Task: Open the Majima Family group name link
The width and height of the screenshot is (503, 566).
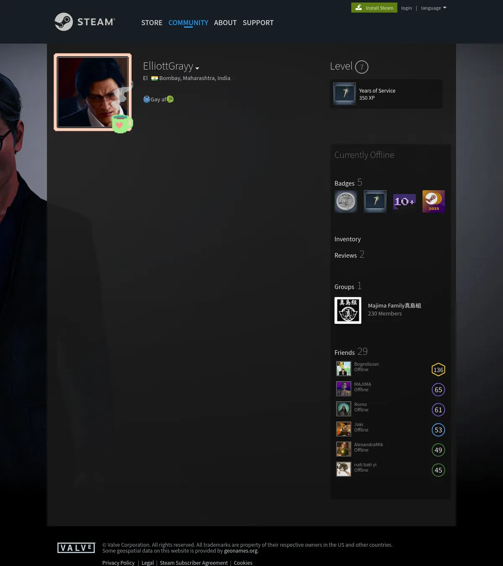Action: click(x=394, y=306)
